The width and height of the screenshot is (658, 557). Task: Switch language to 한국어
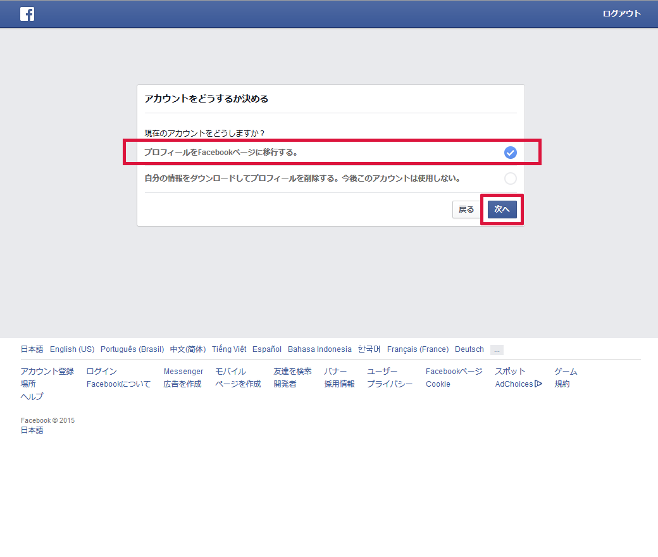point(369,349)
